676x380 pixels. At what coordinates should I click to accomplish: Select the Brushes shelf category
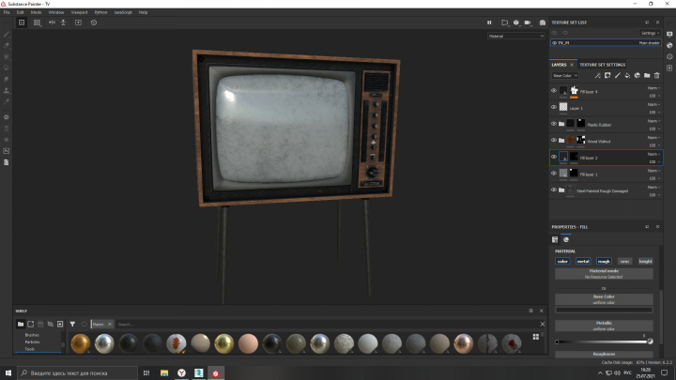tap(32, 335)
